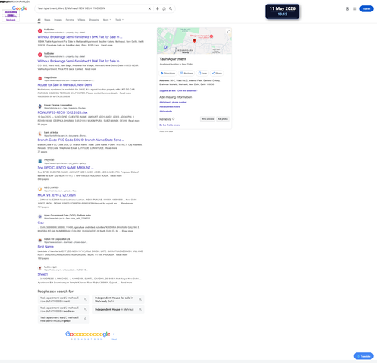This screenshot has width=379, height=363.
Task: Click the Google logo in the header
Action: pyautogui.click(x=20, y=8)
